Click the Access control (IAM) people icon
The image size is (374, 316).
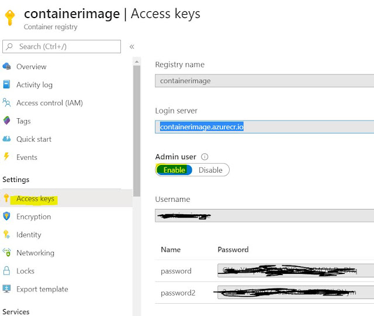tap(6, 102)
